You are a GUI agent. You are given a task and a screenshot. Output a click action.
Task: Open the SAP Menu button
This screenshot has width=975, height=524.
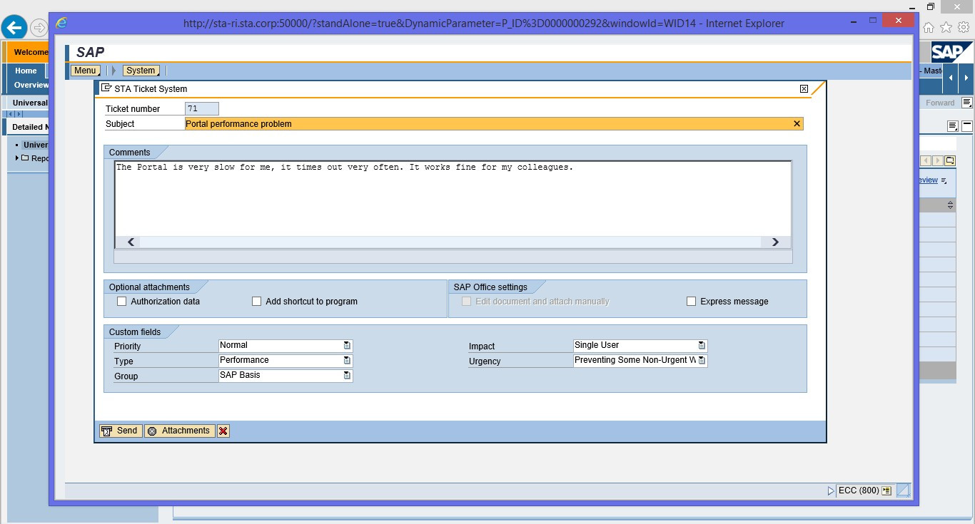85,71
